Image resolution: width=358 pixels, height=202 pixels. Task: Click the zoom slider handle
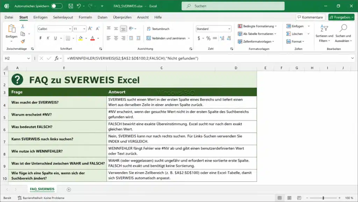click(x=323, y=198)
